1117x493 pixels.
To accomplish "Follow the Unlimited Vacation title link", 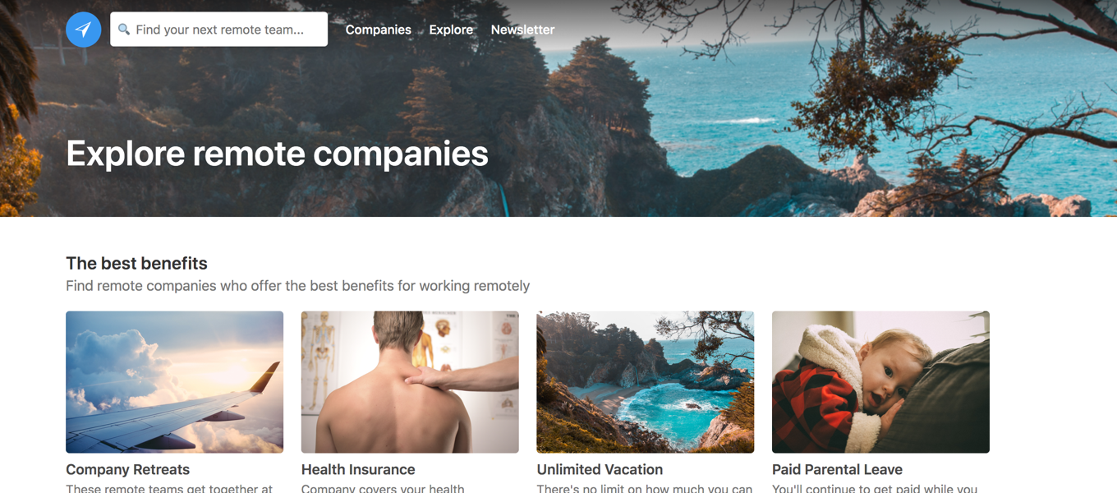I will [x=600, y=470].
